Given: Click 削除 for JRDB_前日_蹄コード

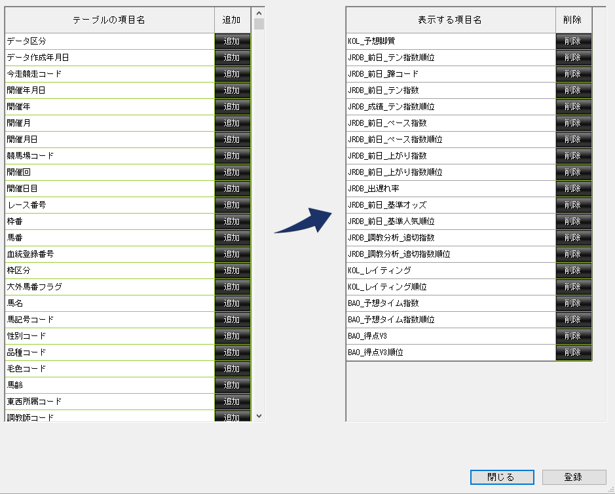Looking at the screenshot, I should 574,74.
